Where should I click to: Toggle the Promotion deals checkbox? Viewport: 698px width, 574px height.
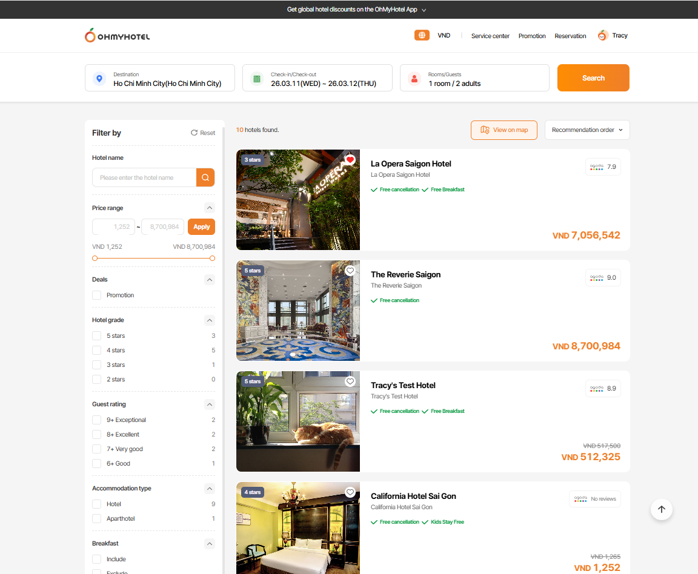(x=96, y=295)
